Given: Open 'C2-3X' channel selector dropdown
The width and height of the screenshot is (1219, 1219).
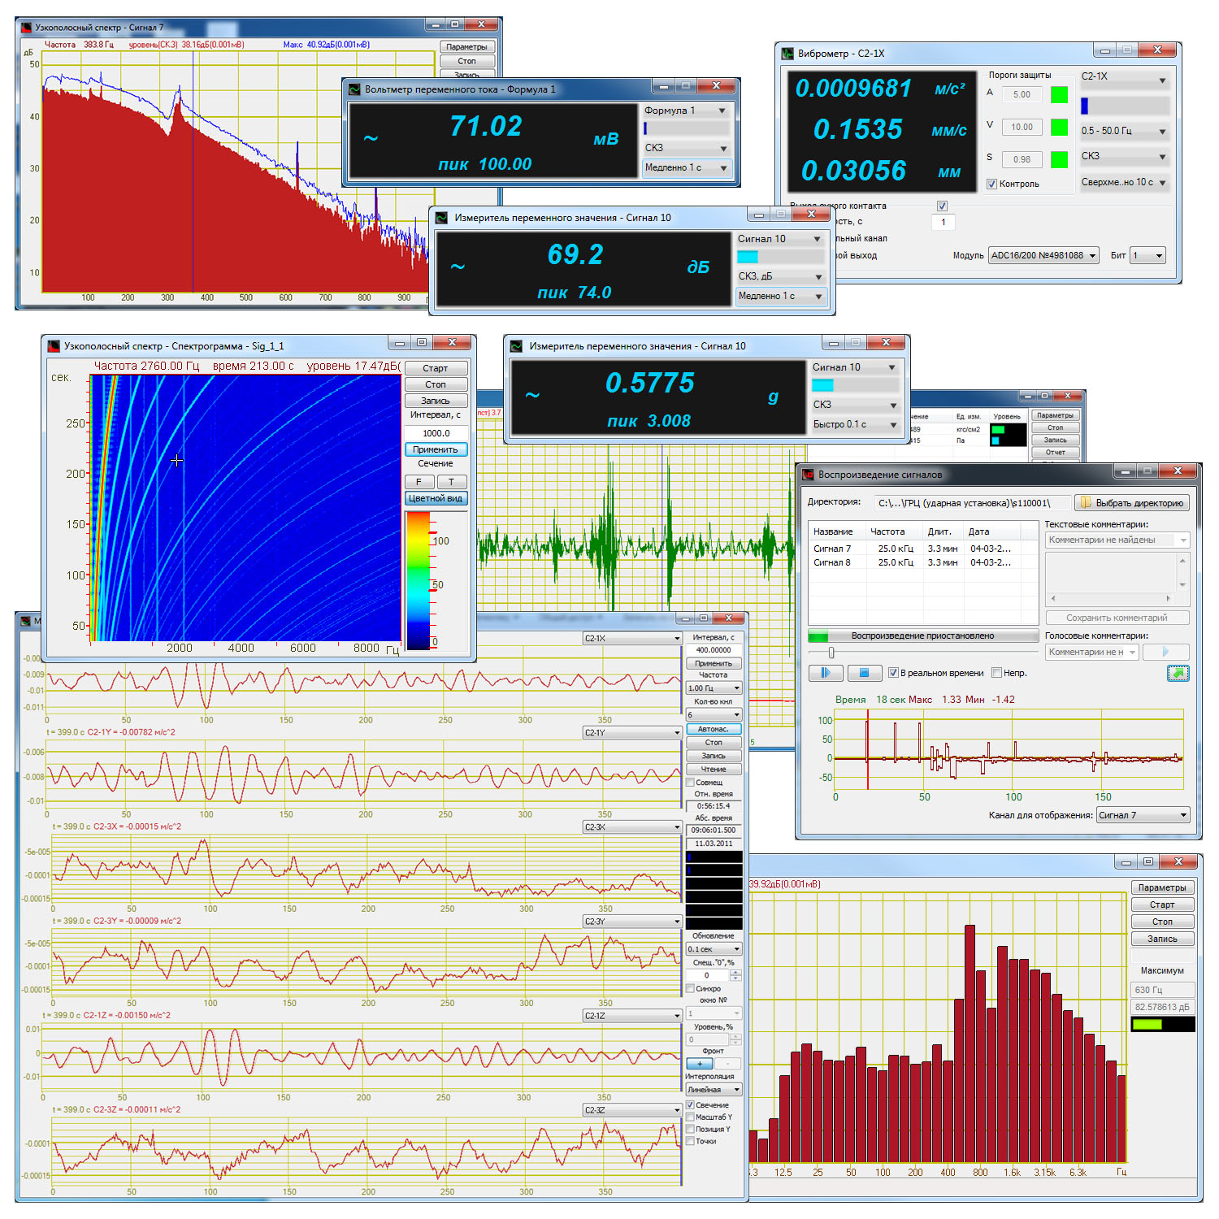Looking at the screenshot, I should pyautogui.click(x=632, y=827).
